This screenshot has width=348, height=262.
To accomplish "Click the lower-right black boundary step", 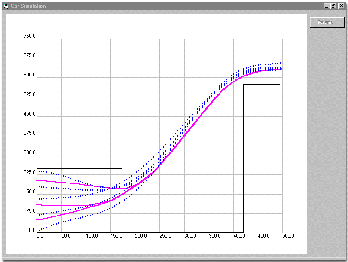I will [x=244, y=150].
